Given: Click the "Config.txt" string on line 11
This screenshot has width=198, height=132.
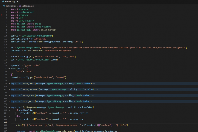Looking at the screenshot, I should (40, 39).
